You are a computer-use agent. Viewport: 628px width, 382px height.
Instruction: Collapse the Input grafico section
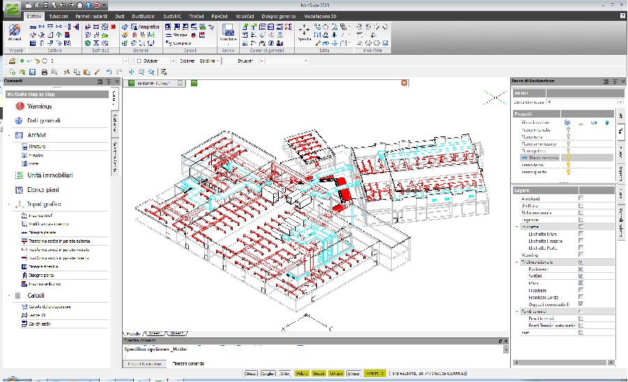click(9, 205)
